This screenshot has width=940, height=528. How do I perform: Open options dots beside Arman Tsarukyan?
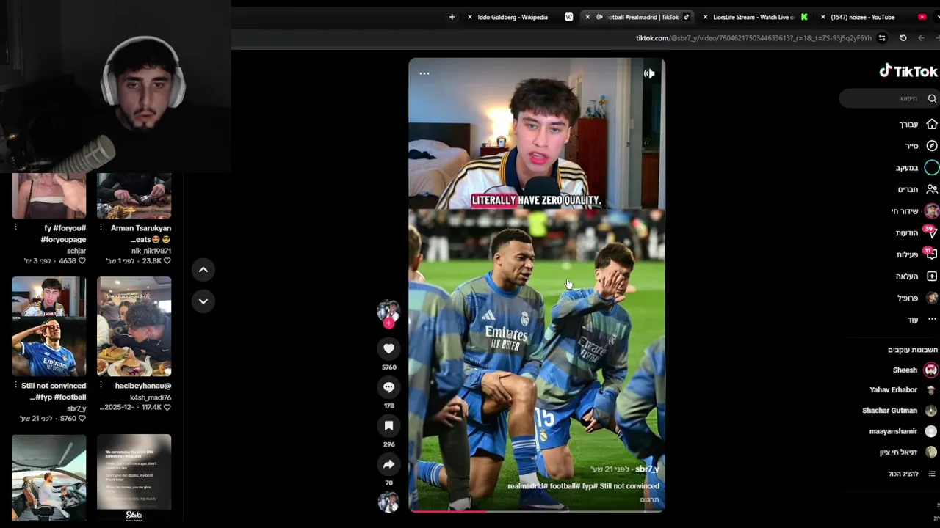click(x=101, y=227)
